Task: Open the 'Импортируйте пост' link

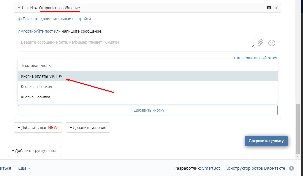Action: click(x=35, y=31)
